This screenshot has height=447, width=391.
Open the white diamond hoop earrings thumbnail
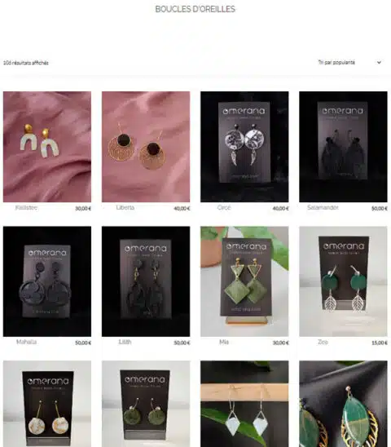point(244,404)
